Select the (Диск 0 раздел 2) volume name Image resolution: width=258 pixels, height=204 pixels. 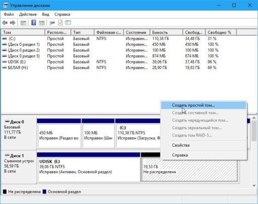click(x=24, y=50)
